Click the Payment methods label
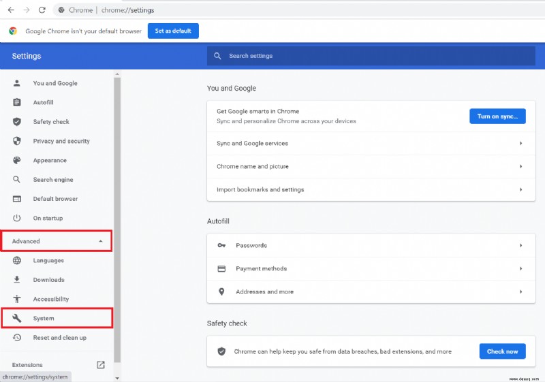This screenshot has height=382, width=545. tap(261, 269)
